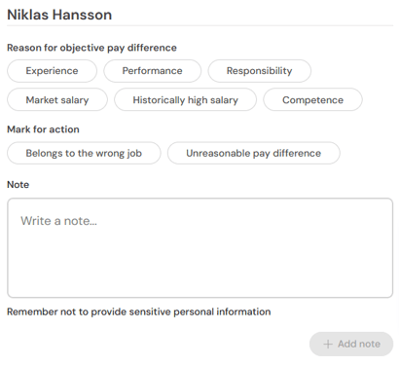Pick the Competence reason chip
Screen dimensions: 399x366
point(312,100)
